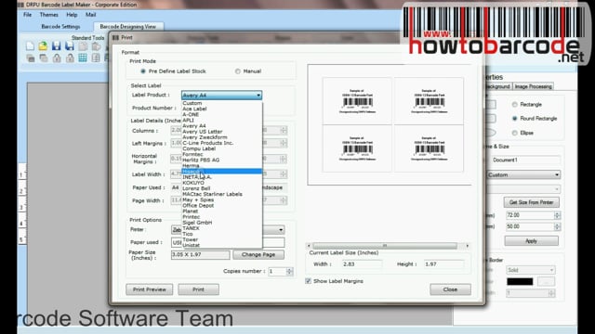Click the Height field showing 1.97
This screenshot has height=334, width=595.
444,263
